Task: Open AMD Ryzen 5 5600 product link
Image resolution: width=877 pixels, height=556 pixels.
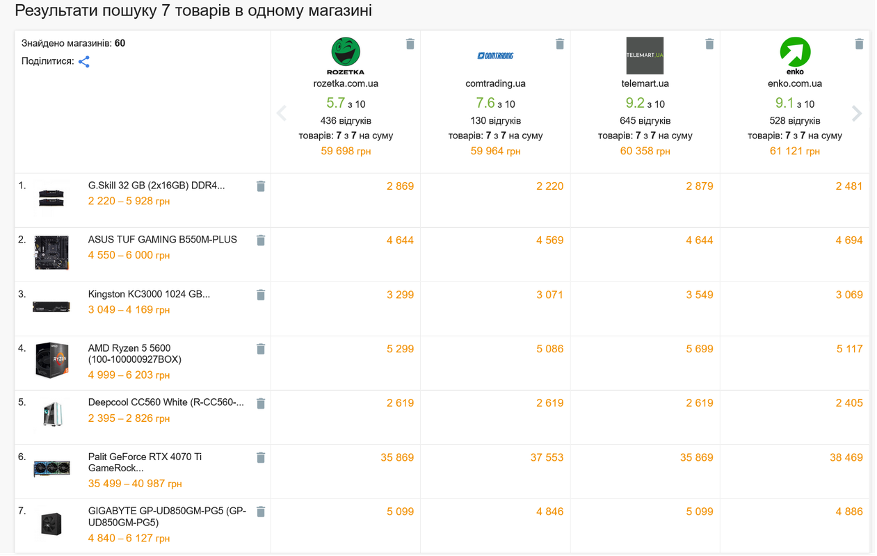Action: click(134, 354)
